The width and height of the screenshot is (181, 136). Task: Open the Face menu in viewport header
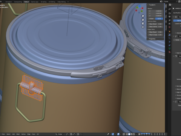(x=34, y=134)
